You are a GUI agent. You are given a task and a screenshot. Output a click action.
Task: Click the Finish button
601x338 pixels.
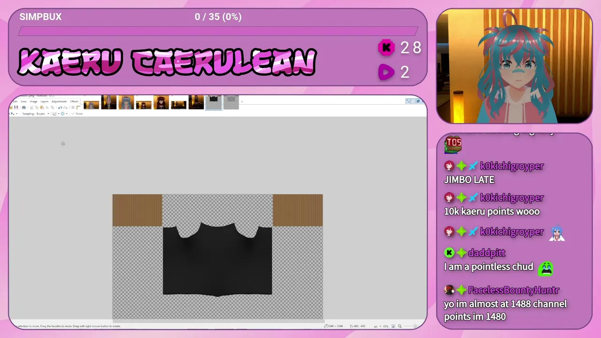point(77,114)
